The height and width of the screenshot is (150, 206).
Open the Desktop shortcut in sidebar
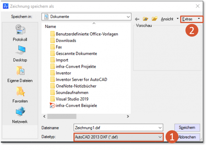(20, 53)
